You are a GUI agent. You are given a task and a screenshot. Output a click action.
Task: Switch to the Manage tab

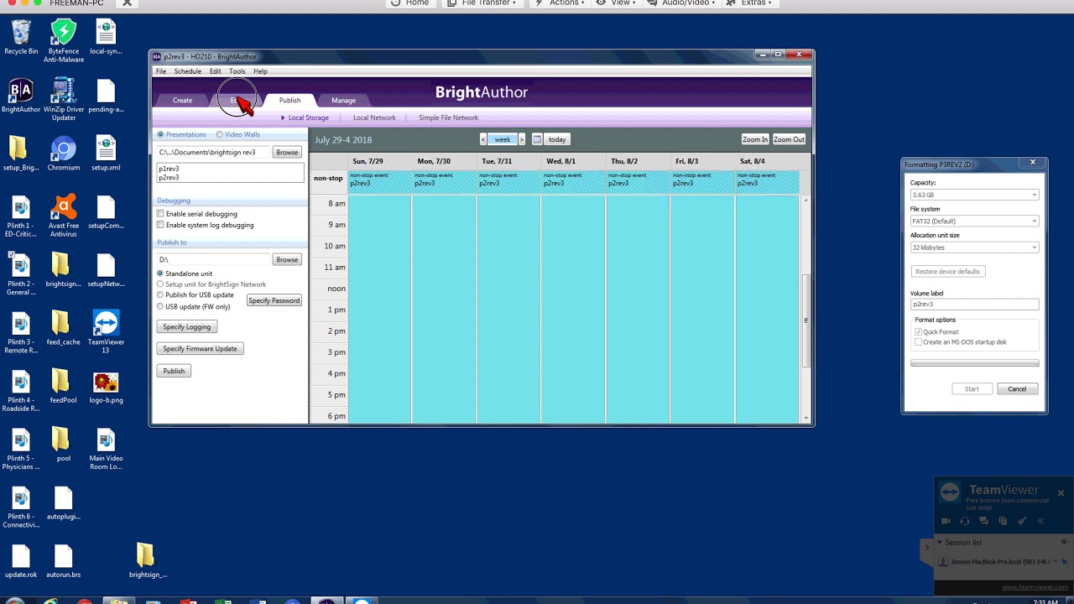[x=343, y=101]
